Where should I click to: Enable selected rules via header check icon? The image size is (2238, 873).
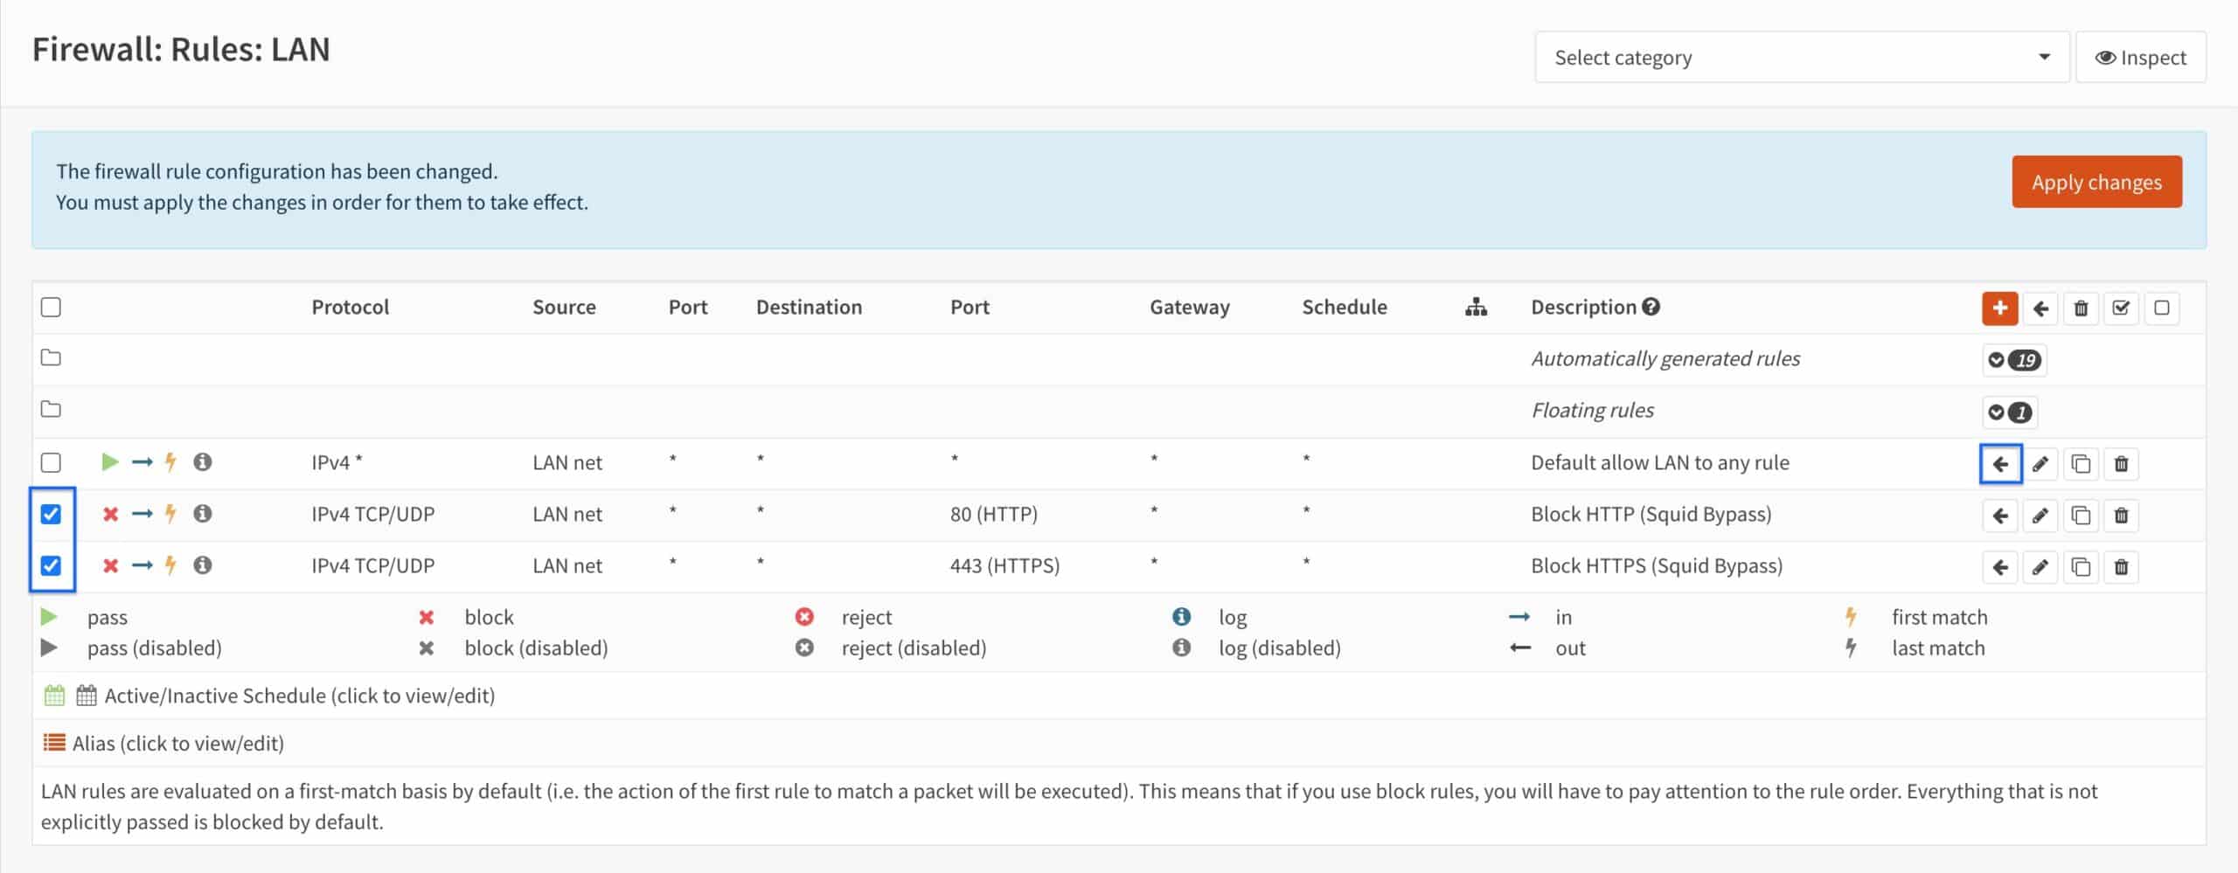(x=2121, y=308)
